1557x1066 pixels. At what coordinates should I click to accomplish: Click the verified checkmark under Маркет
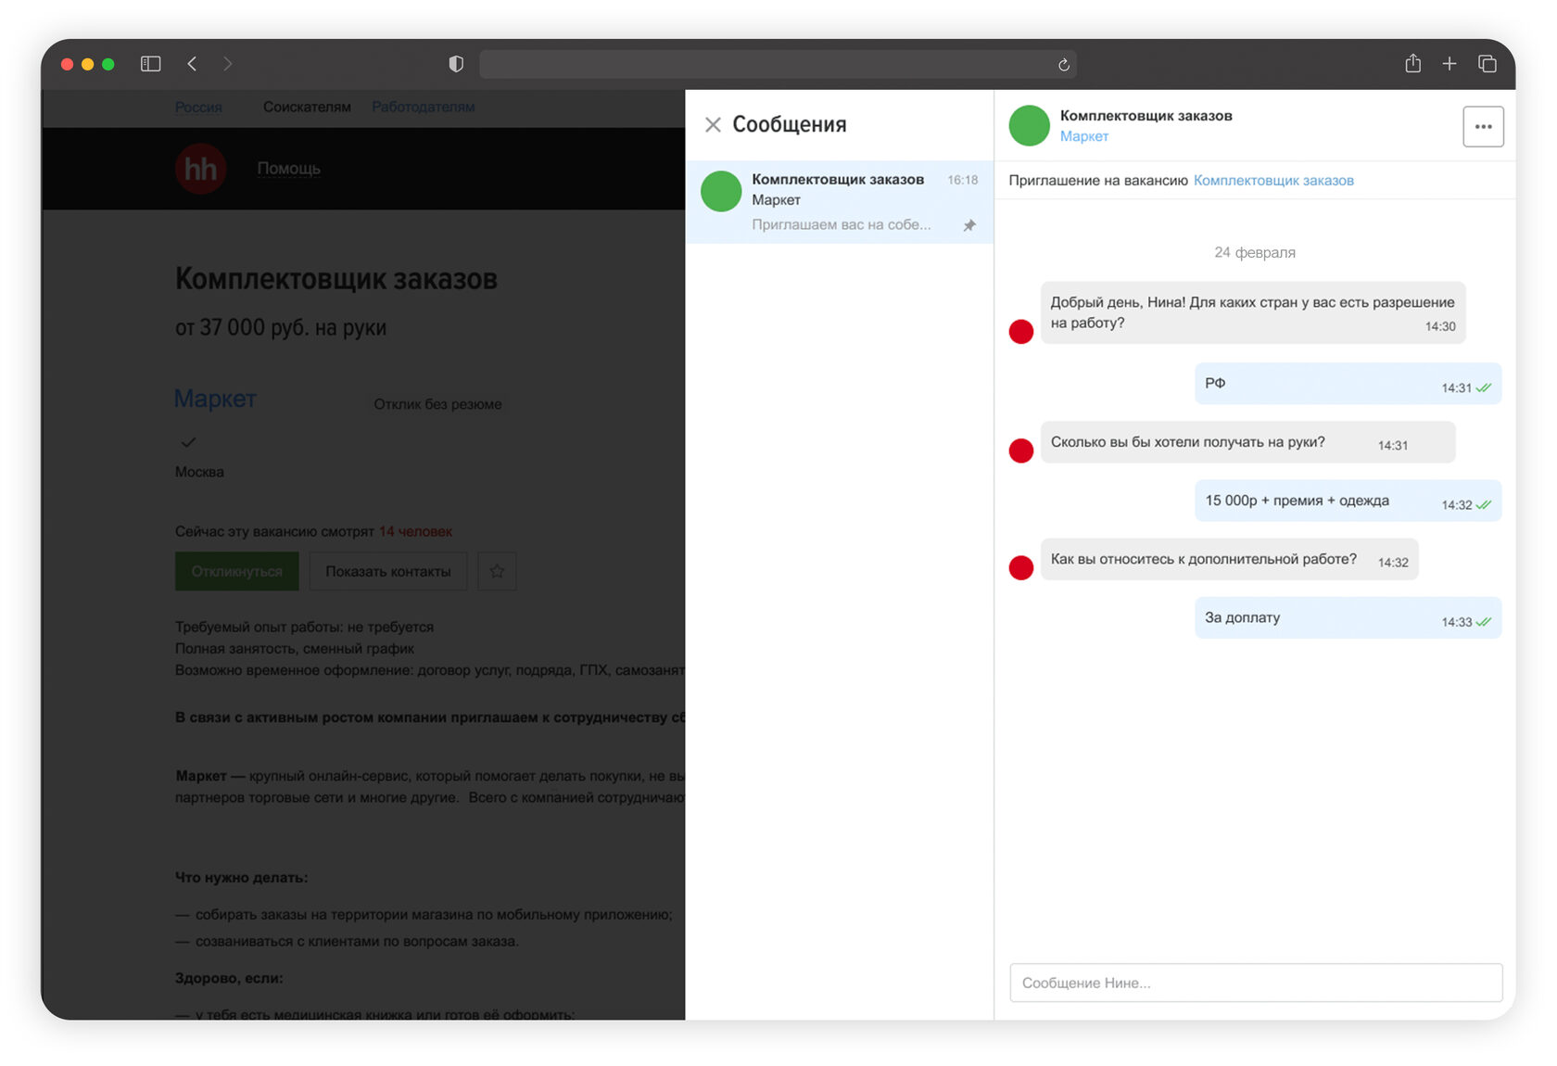click(x=188, y=442)
